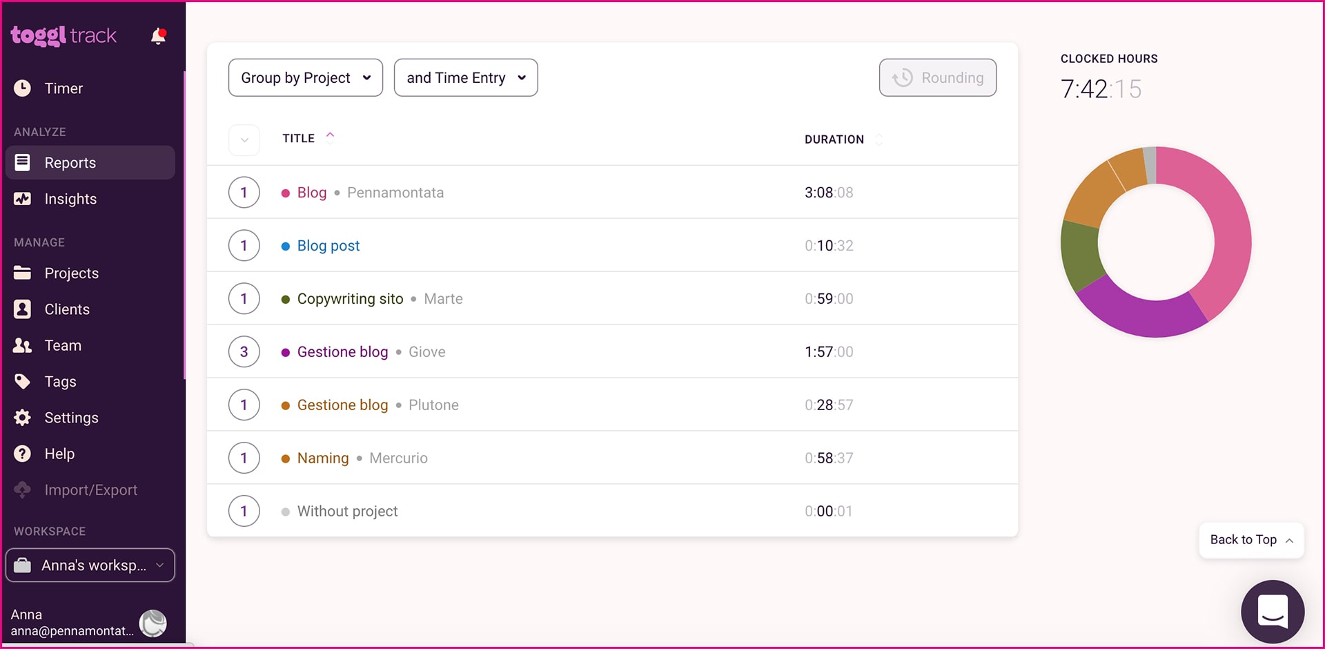Click the notification bell icon
This screenshot has height=649, width=1325.
(x=158, y=36)
